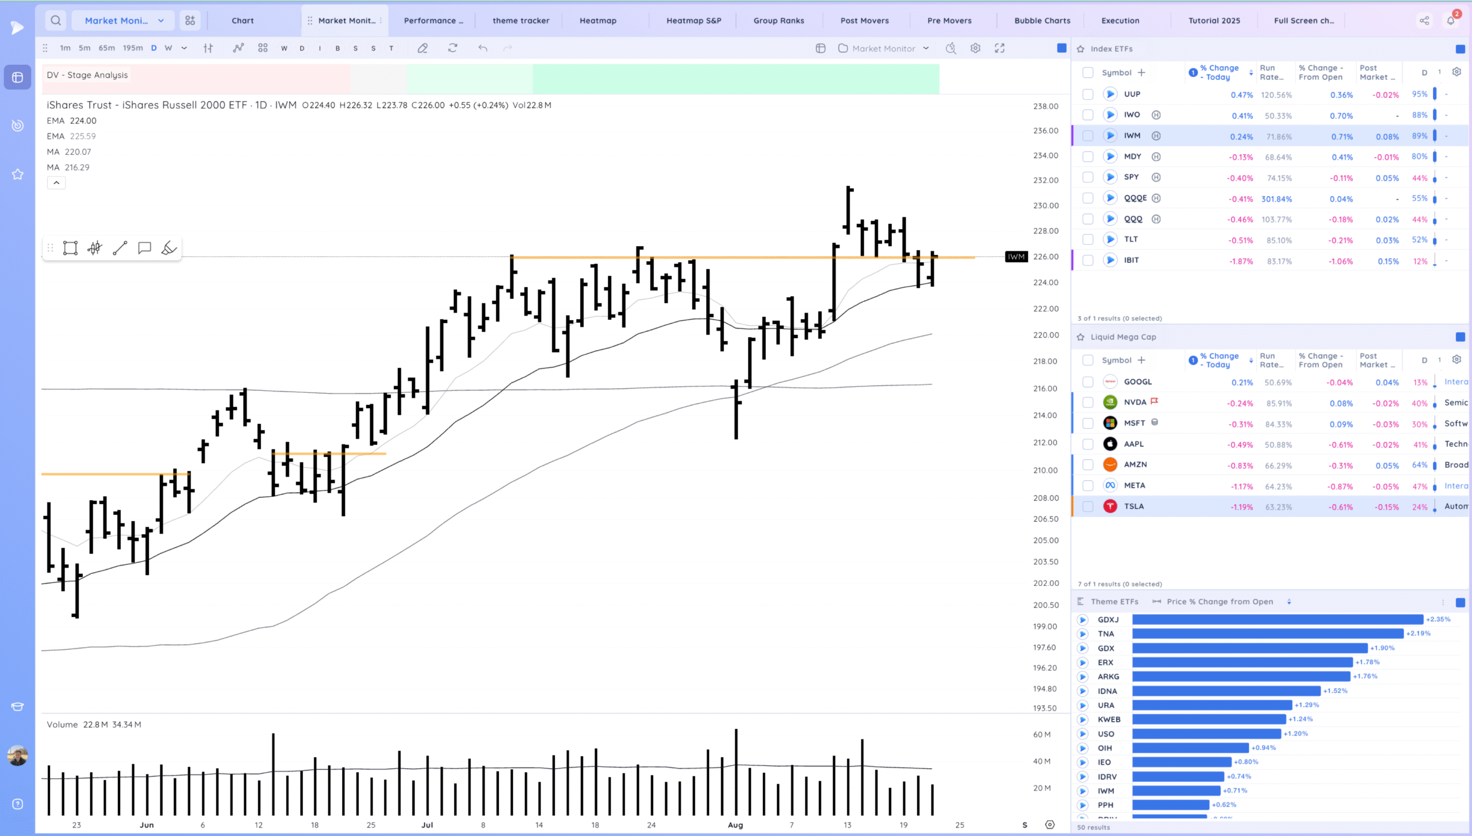This screenshot has width=1472, height=836.
Task: Click the play icon beside IWM row
Action: (1110, 136)
